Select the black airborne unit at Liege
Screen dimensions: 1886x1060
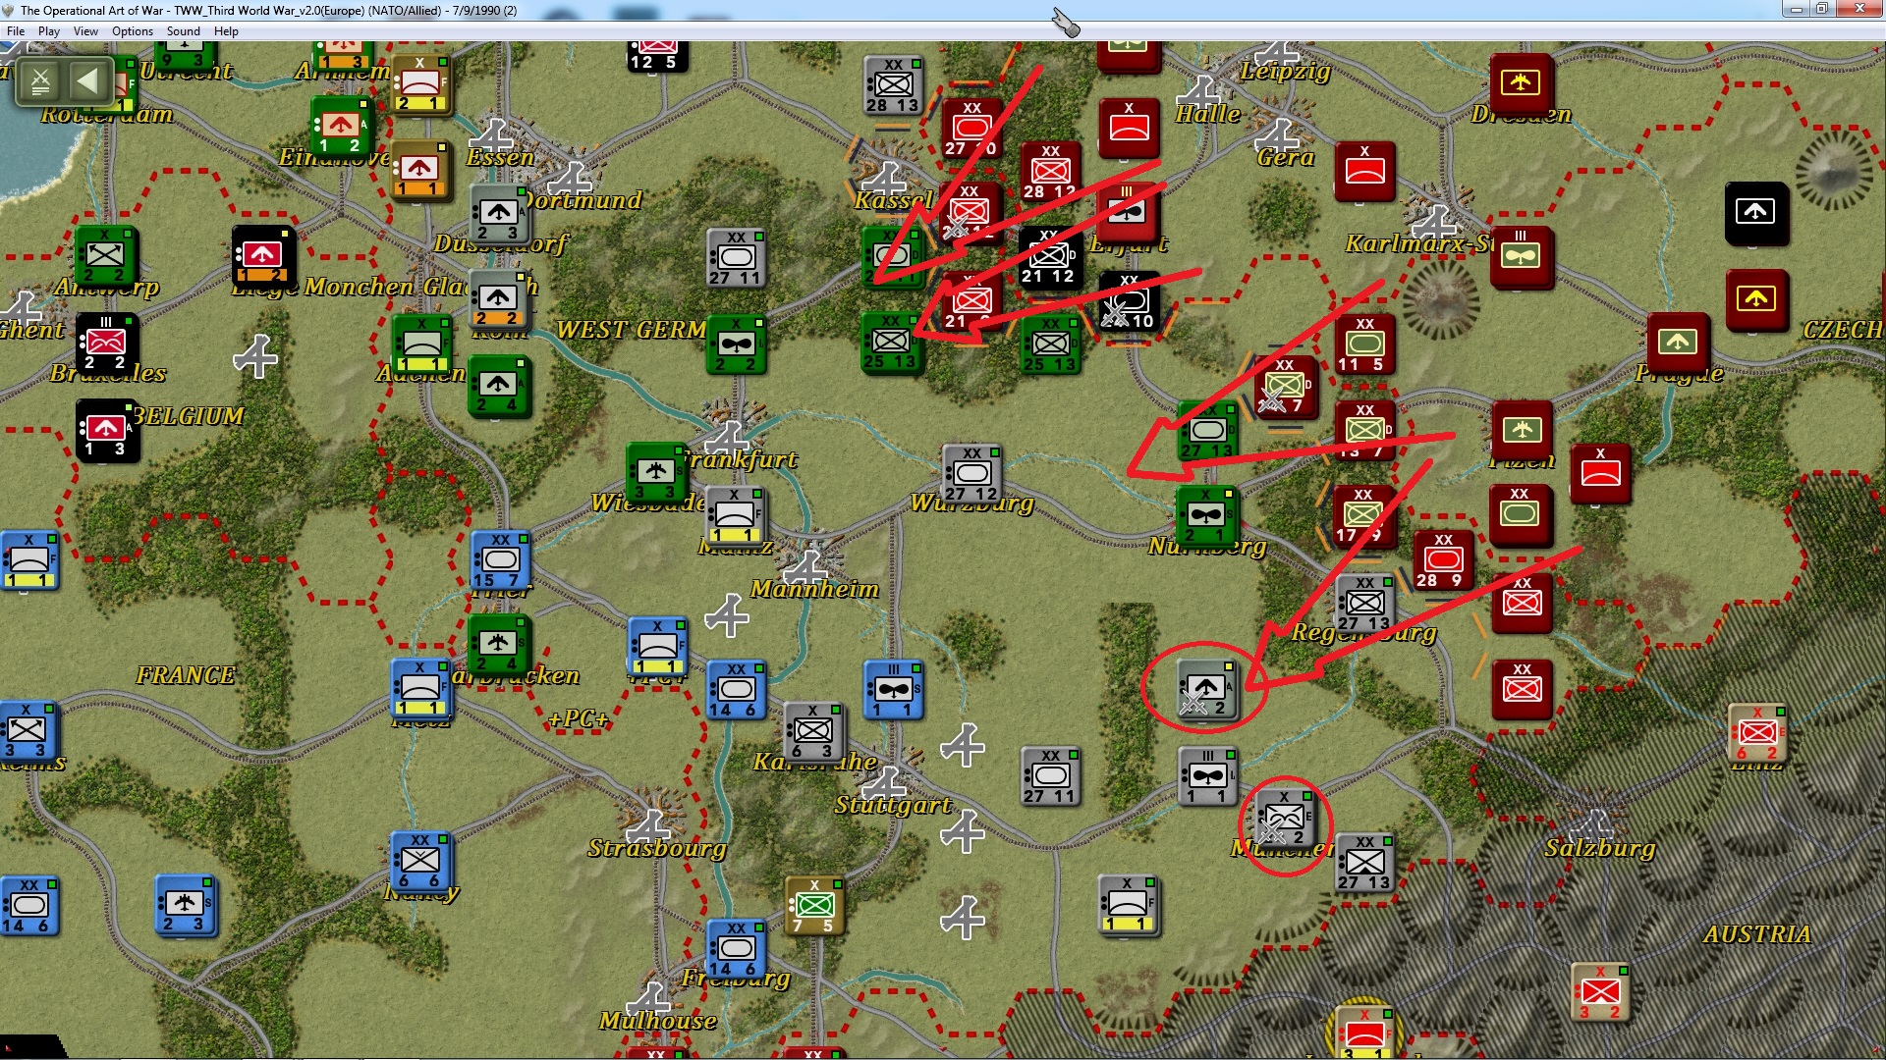pyautogui.click(x=263, y=256)
